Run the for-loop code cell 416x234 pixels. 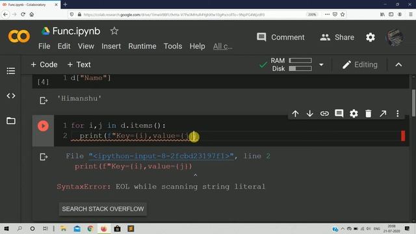[43, 125]
